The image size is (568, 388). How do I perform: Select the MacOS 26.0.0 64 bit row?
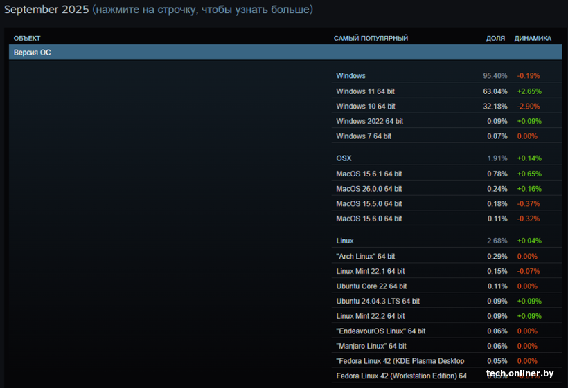point(447,189)
